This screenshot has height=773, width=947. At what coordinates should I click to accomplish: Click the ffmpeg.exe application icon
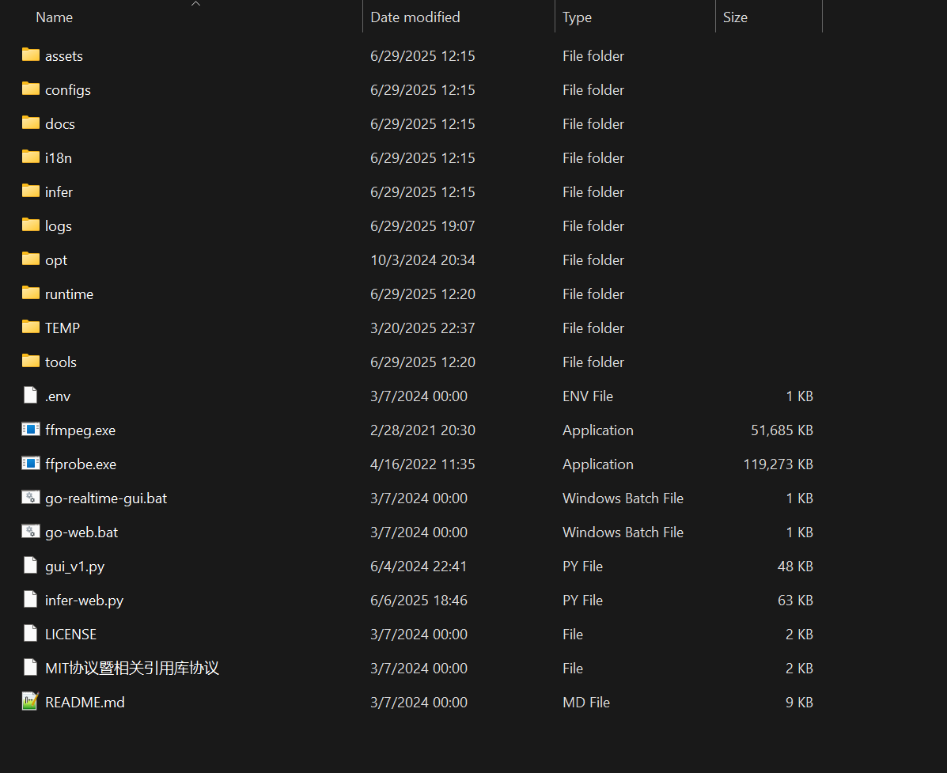pos(31,430)
